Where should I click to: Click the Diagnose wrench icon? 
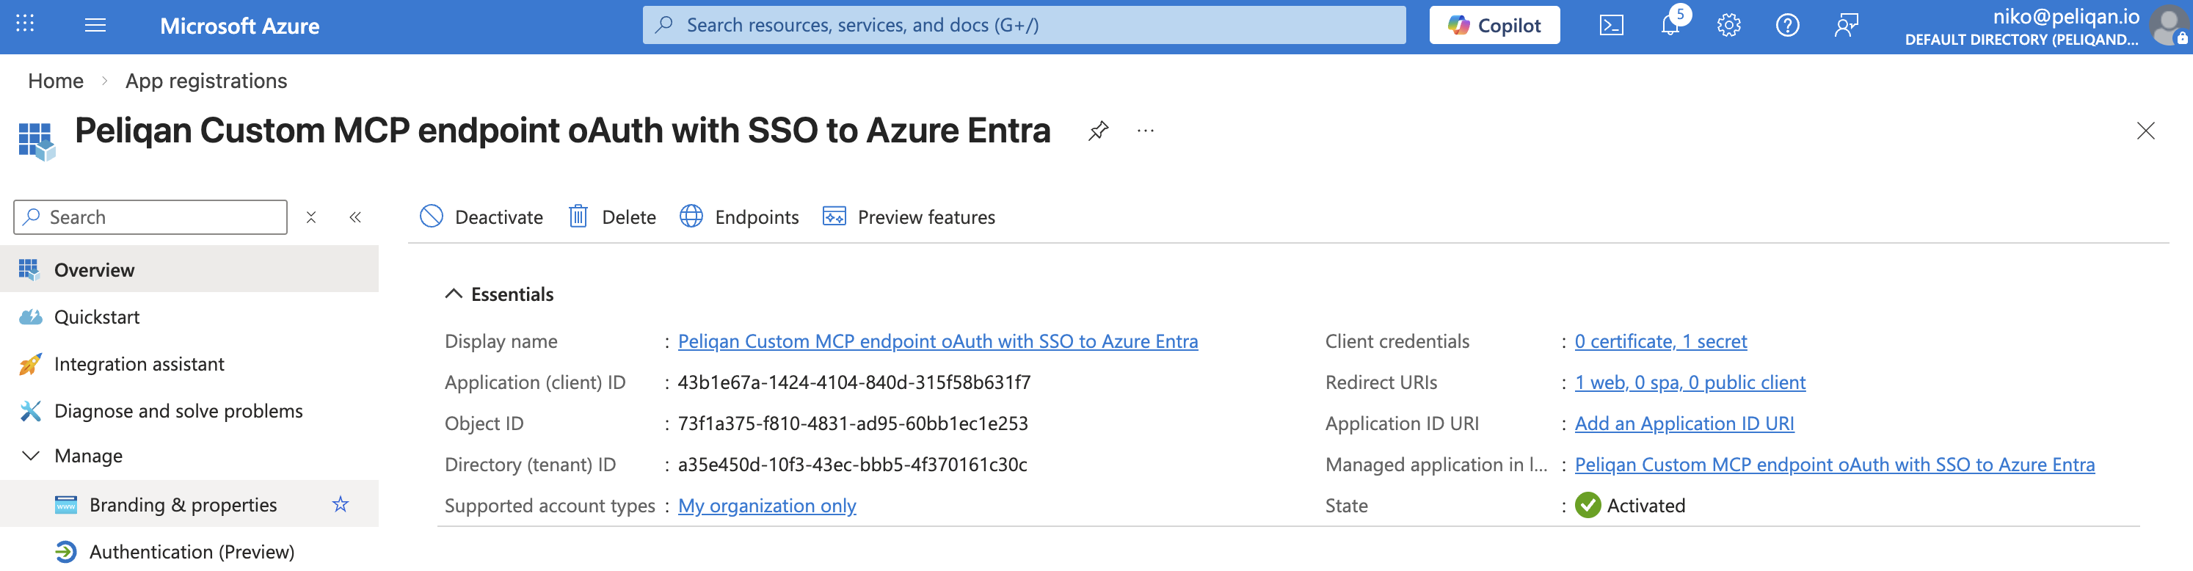pyautogui.click(x=31, y=411)
